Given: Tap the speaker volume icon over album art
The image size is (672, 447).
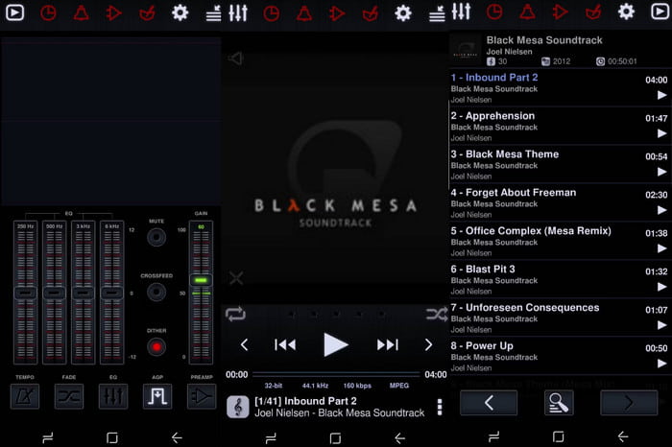Looking at the screenshot, I should (236, 59).
